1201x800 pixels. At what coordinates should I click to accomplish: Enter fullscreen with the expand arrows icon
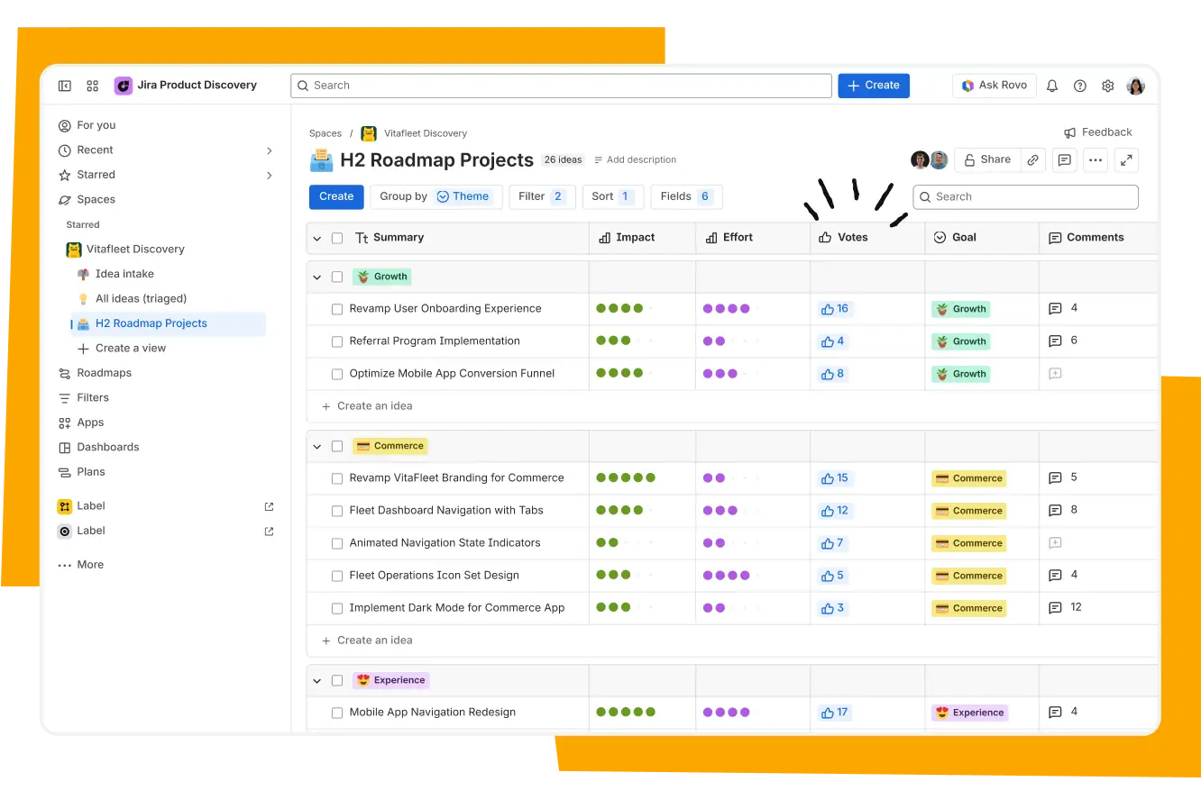pos(1126,159)
